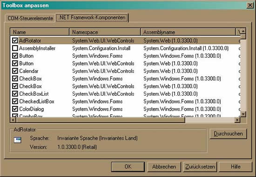This screenshot has height=177, width=256.
Task: Click the Invariante Sprache (Invariantes Land) value
Action: [x=97, y=138]
